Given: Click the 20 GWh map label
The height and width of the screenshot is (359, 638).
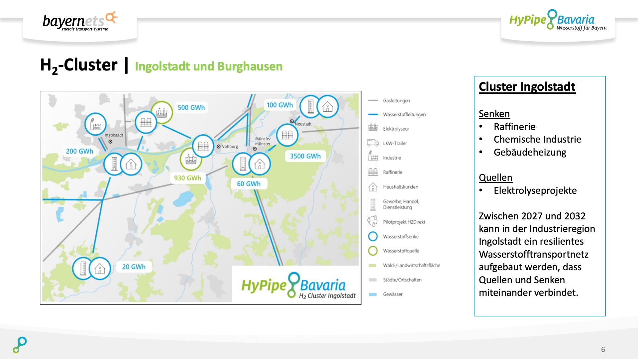Looking at the screenshot, I should tap(134, 267).
